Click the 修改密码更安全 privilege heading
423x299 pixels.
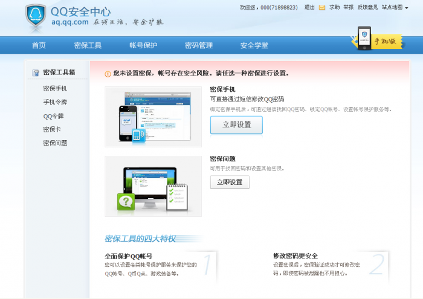pyautogui.click(x=295, y=256)
